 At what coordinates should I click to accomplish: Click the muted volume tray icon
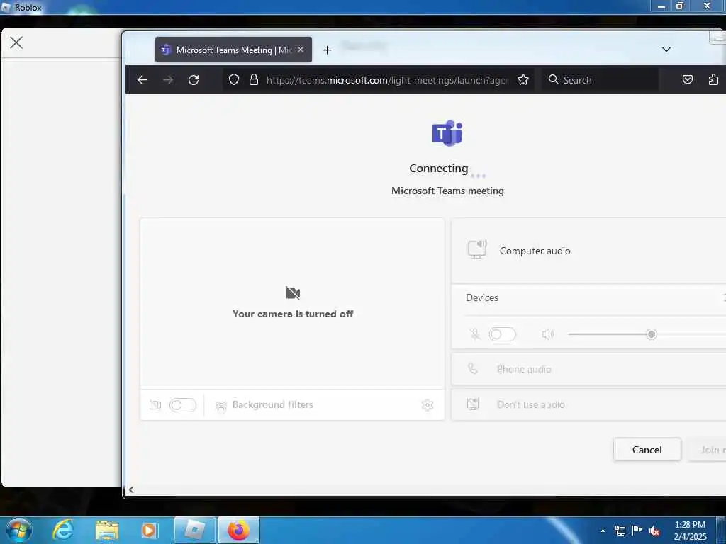click(x=654, y=531)
